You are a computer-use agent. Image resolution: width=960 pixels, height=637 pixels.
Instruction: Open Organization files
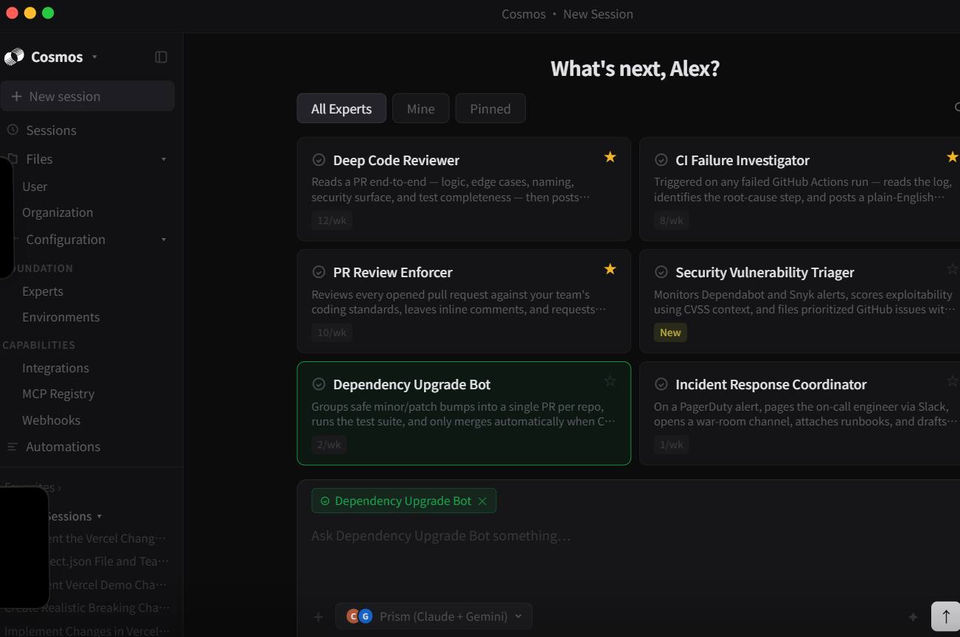58,212
